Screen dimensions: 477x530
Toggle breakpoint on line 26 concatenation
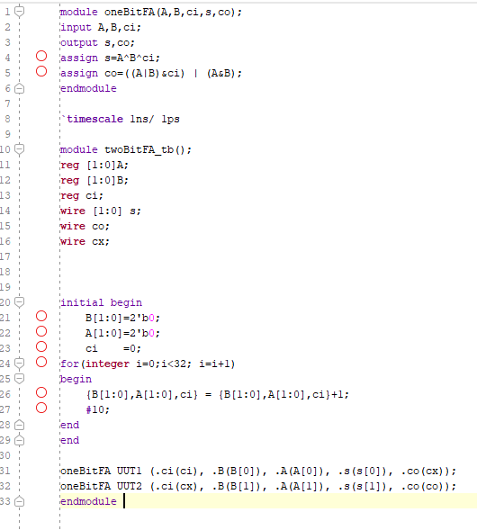pos(41,392)
